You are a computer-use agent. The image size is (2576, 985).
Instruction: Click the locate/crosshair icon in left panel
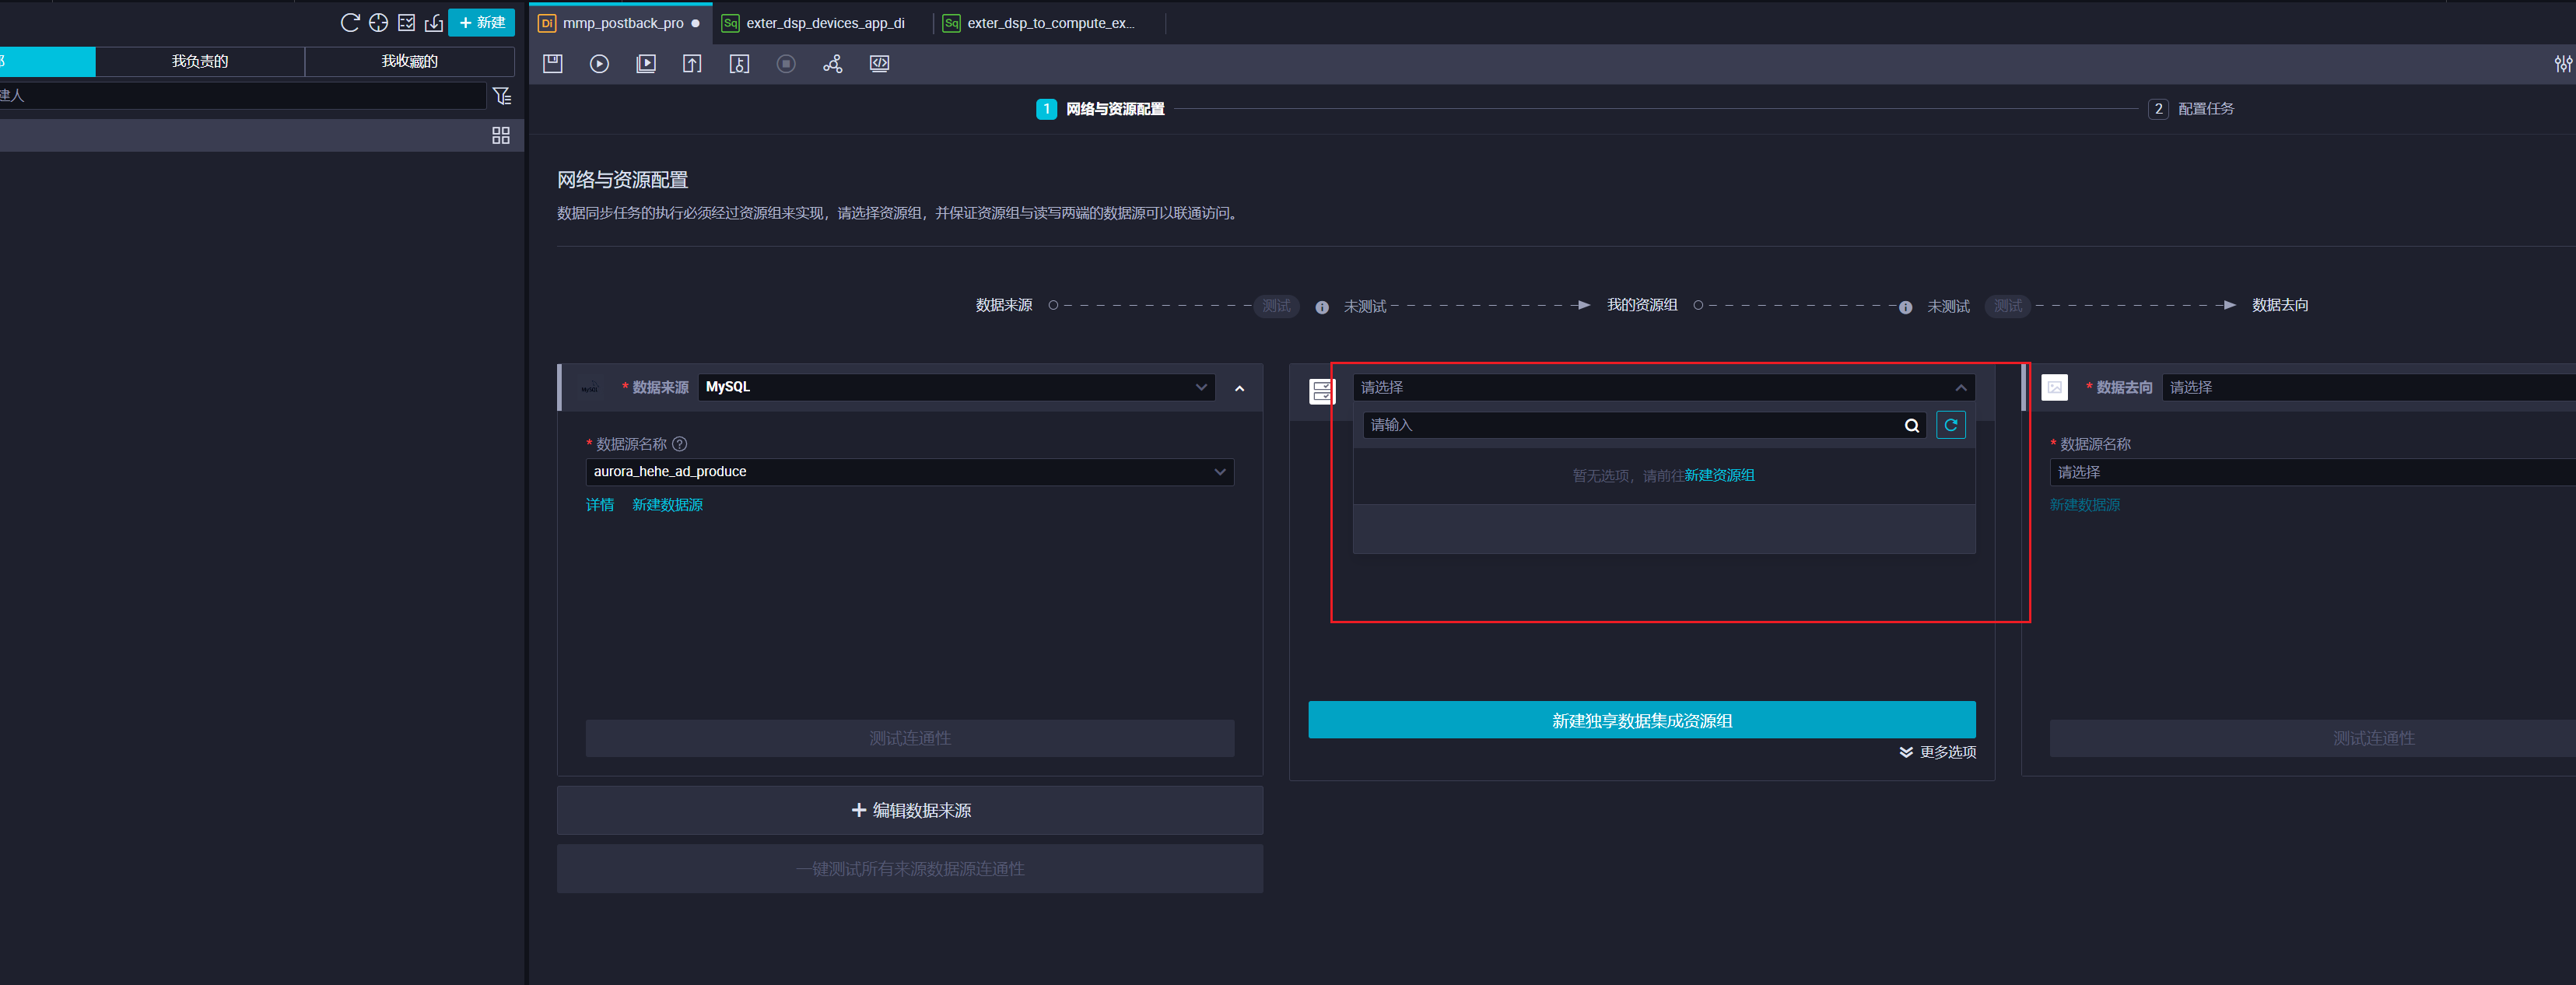pyautogui.click(x=378, y=23)
